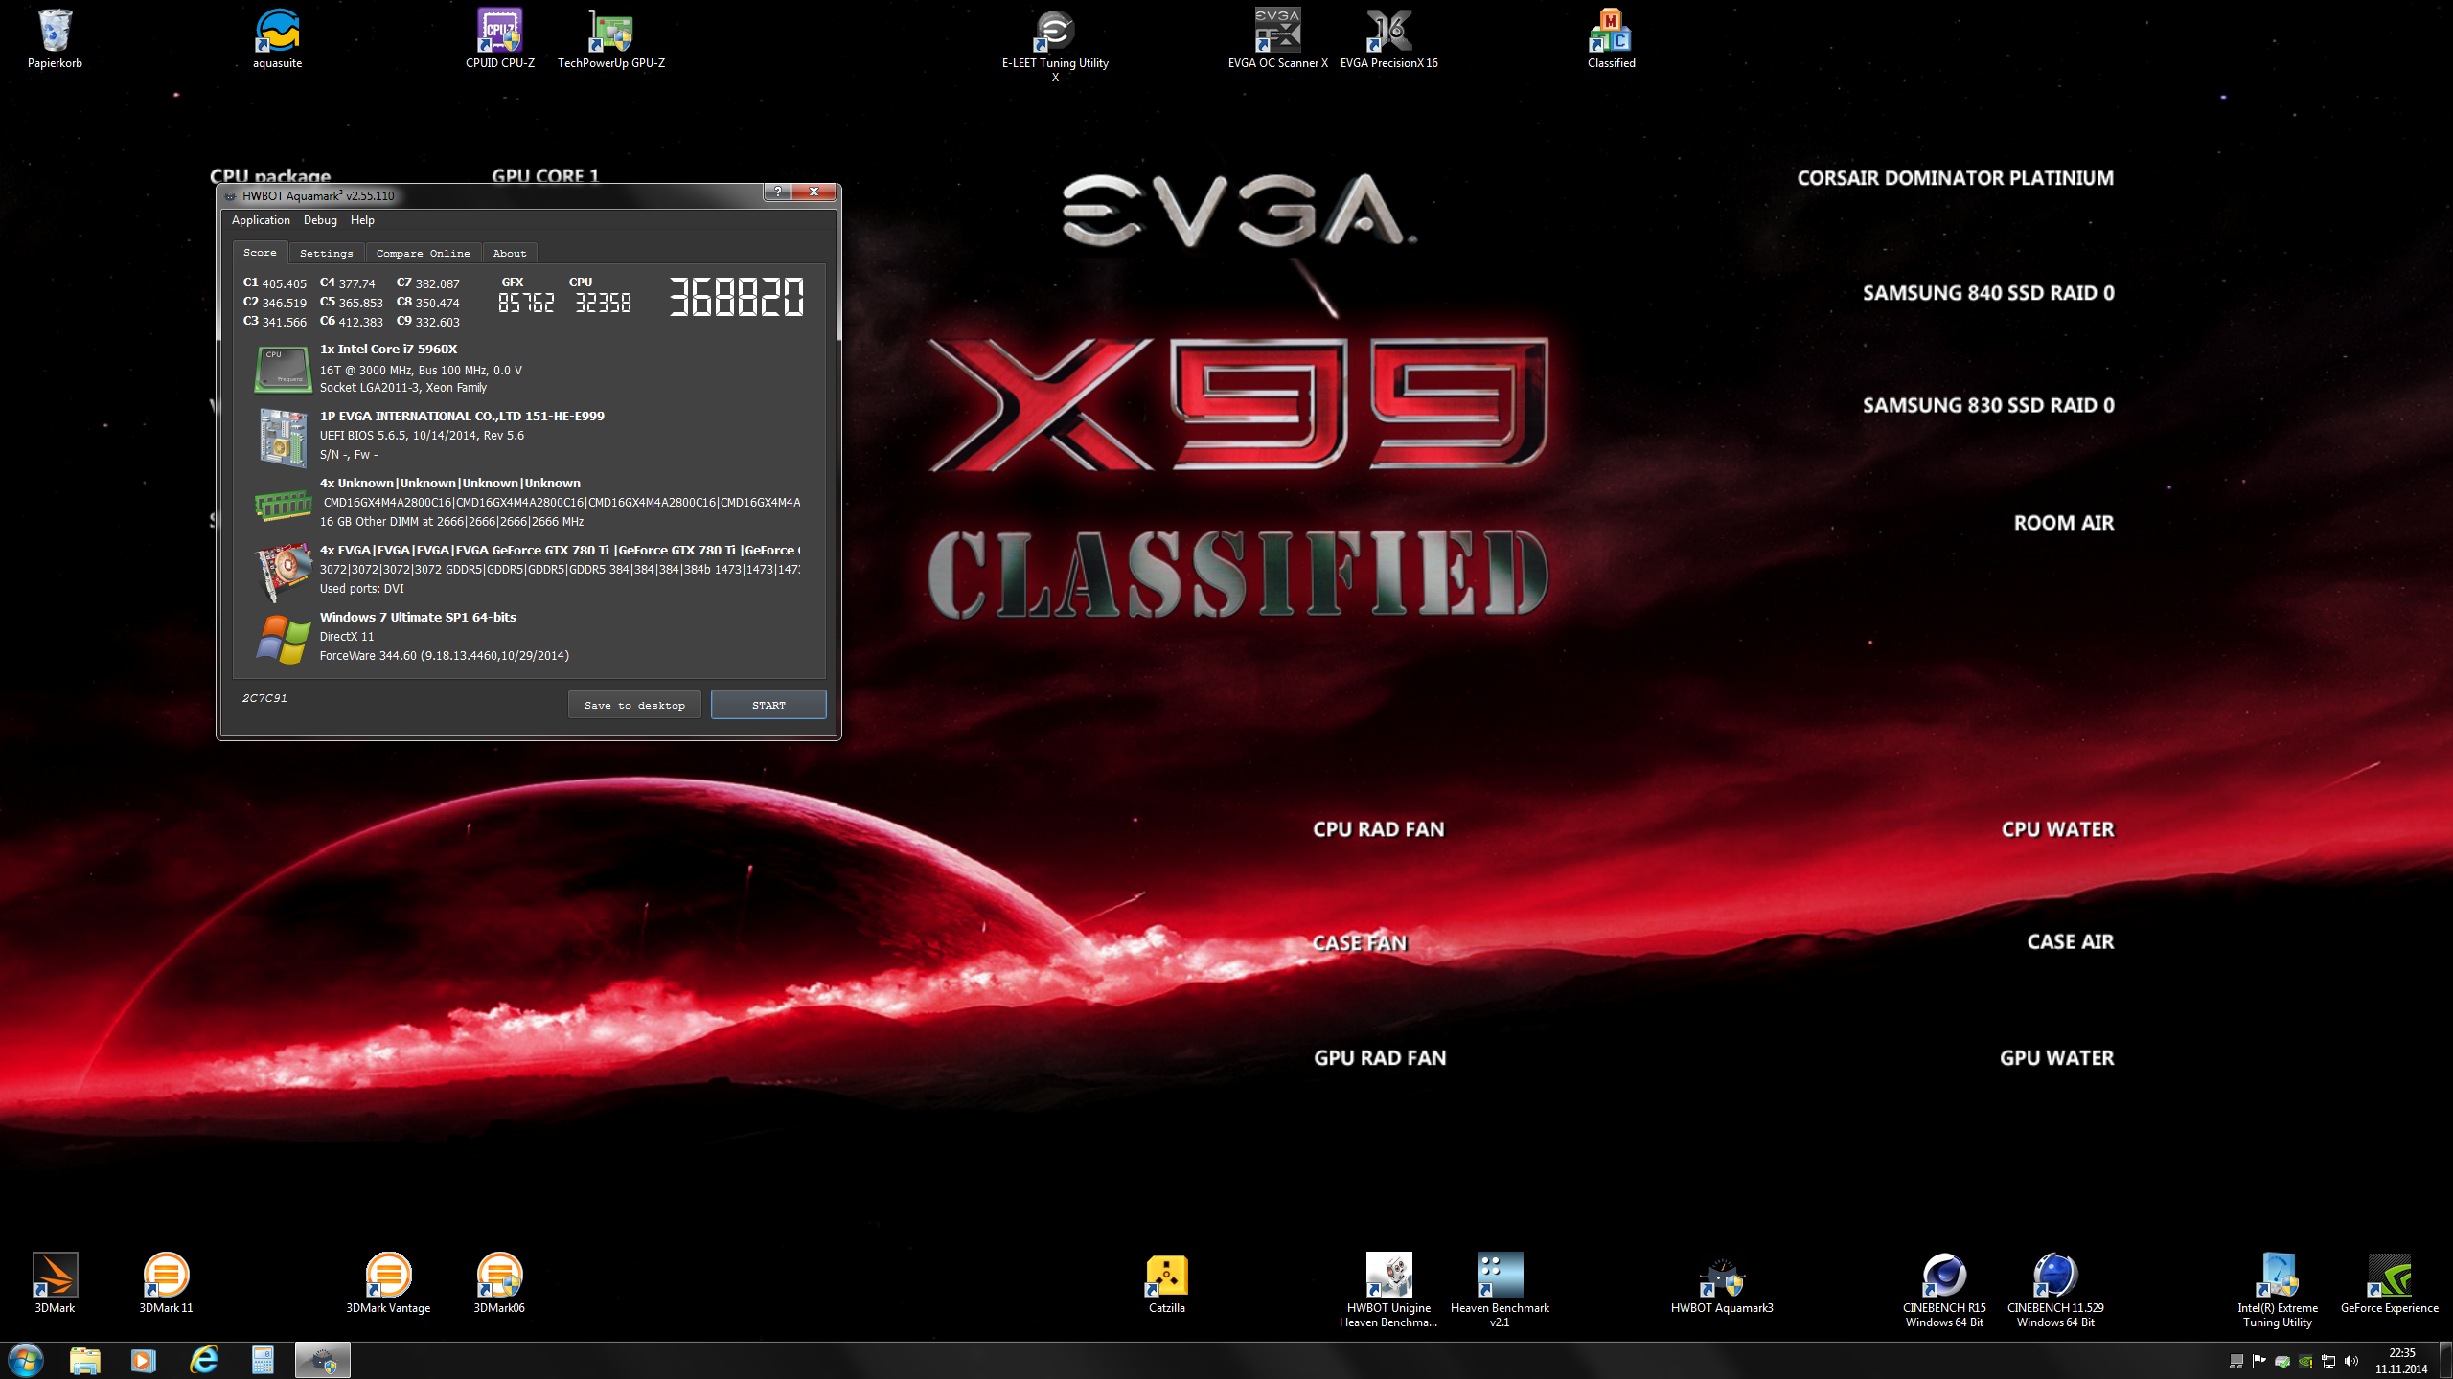Open CINEBENCH 11.529 Windows 64 Bit
2453x1379 pixels.
[2055, 1289]
